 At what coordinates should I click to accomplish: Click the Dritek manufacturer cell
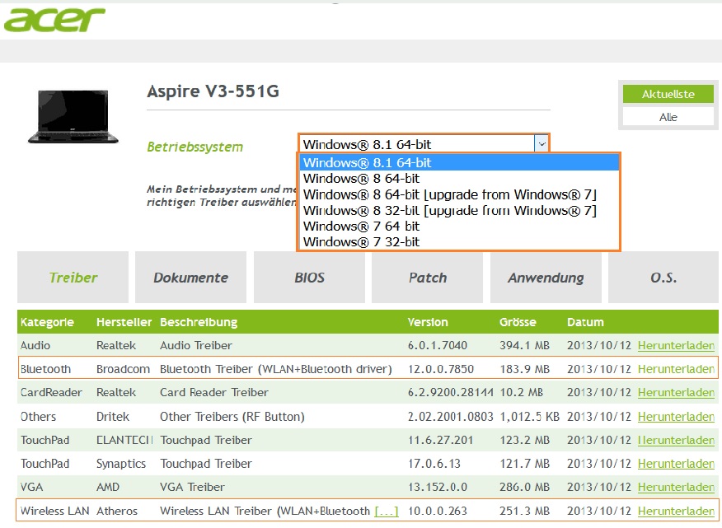pyautogui.click(x=113, y=417)
